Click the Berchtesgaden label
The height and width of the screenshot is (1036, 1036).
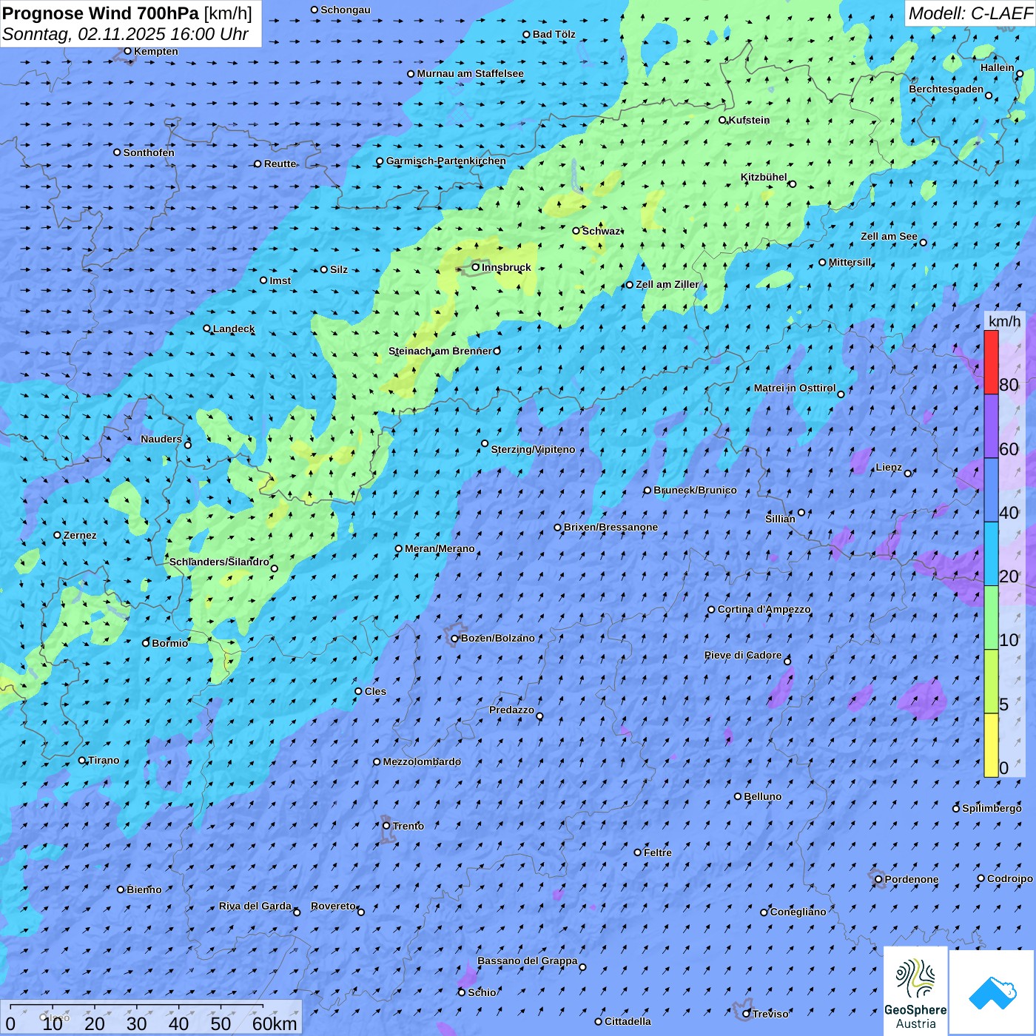click(946, 89)
